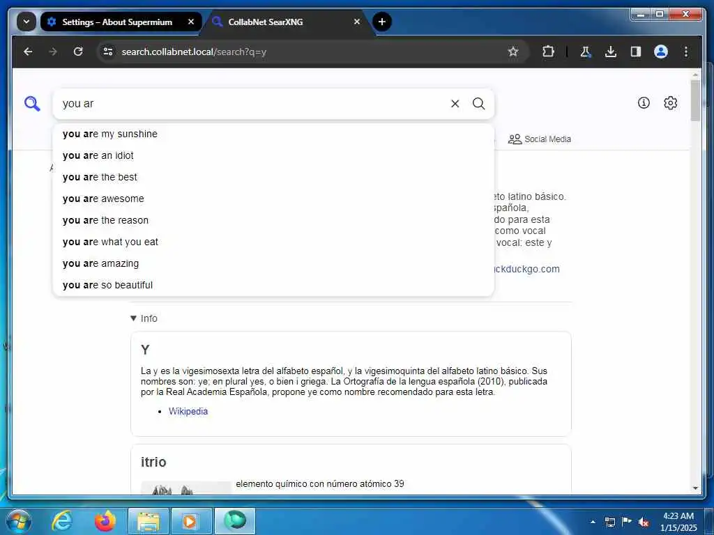The height and width of the screenshot is (535, 714).
Task: Click the muted volume tray icon
Action: coord(644,522)
